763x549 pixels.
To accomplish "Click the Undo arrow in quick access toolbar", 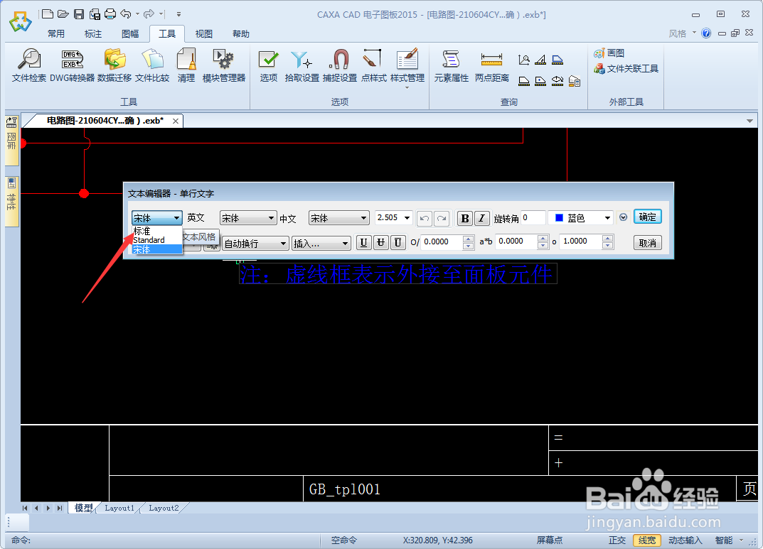I will (x=126, y=14).
